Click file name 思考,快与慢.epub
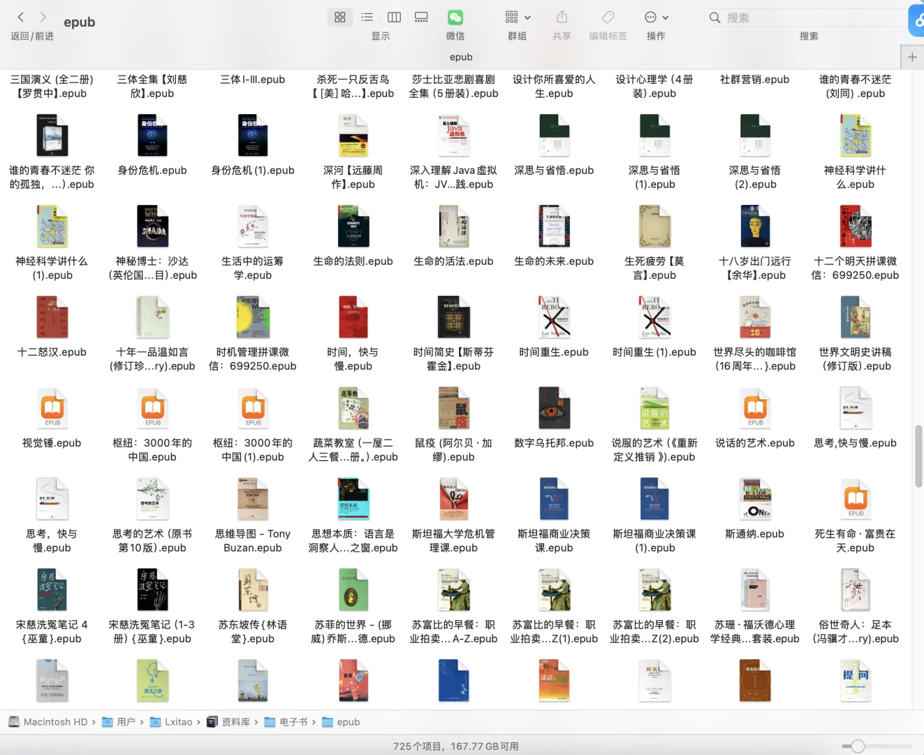Image resolution: width=924 pixels, height=755 pixels. [x=856, y=443]
